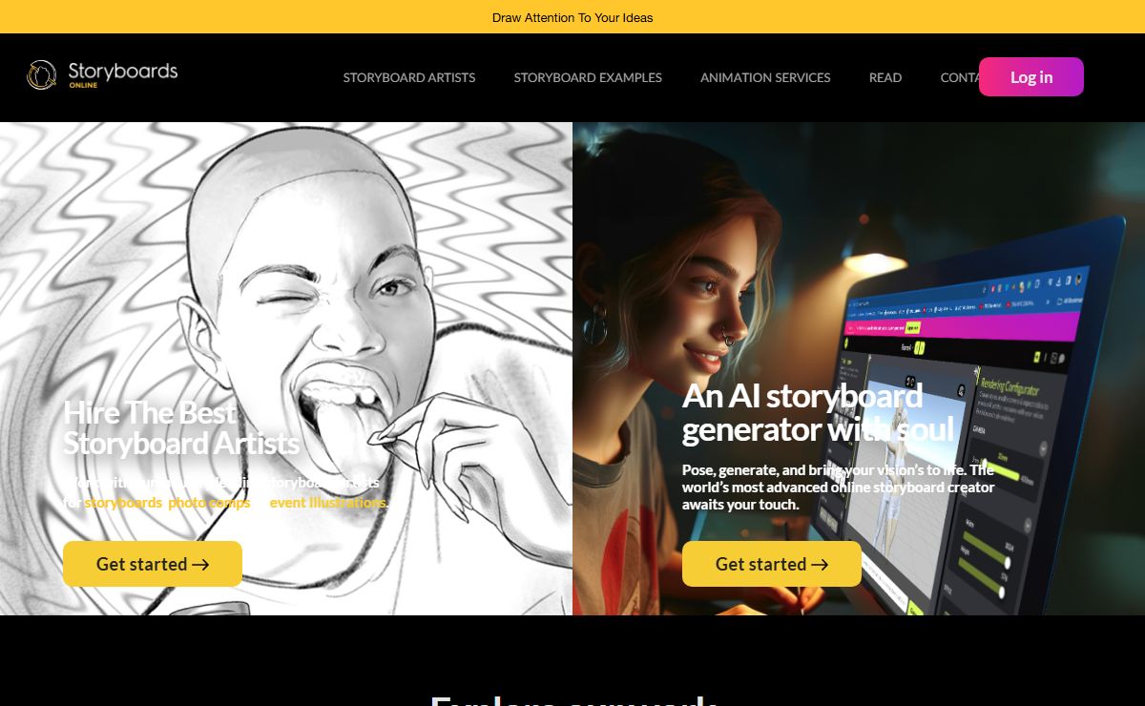The image size is (1145, 706).
Task: Click the arrow icon in the AI generator's Get started button
Action: point(820,565)
